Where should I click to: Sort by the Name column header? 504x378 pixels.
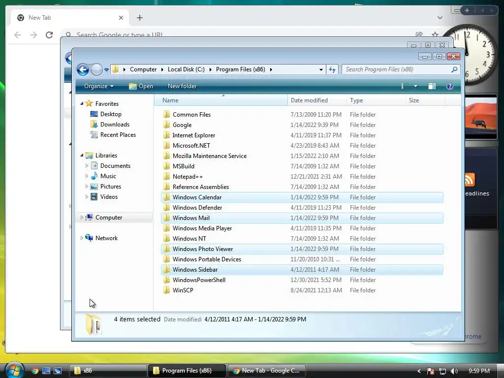pyautogui.click(x=221, y=100)
